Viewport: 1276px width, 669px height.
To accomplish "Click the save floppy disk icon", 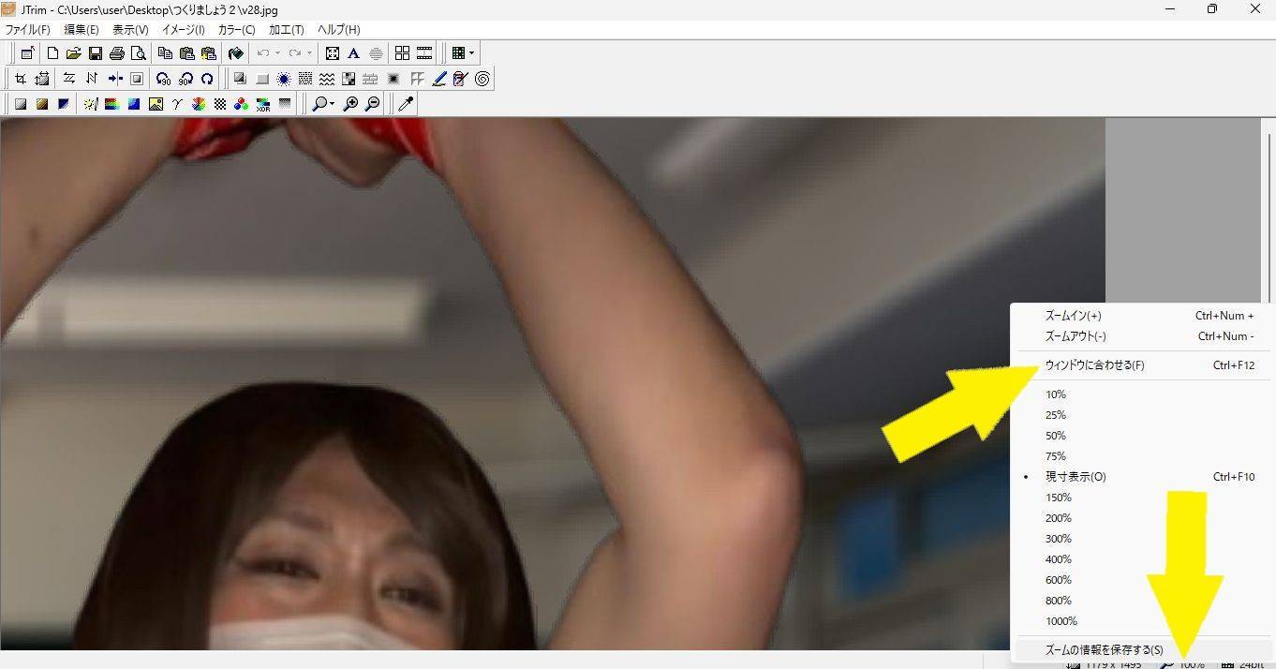I will tap(95, 53).
